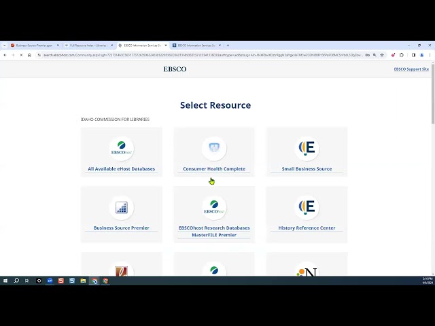Open the EBSCOhost icon for All Available eHost Databases
This screenshot has width=435, height=326.
[121, 149]
